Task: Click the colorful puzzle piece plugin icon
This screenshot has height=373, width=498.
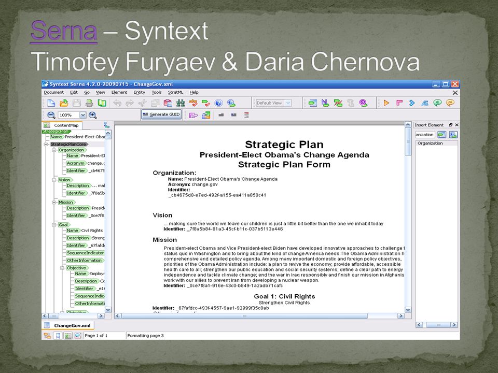Action: click(x=206, y=115)
